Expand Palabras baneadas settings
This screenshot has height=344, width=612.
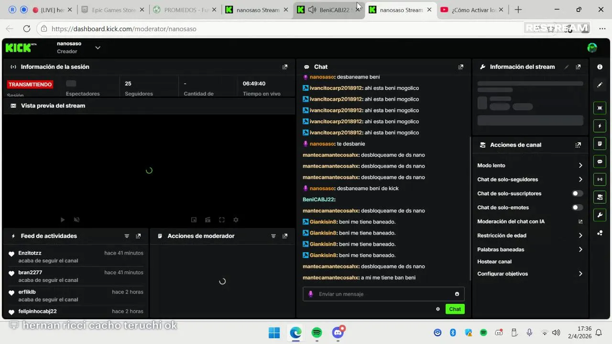click(x=530, y=249)
